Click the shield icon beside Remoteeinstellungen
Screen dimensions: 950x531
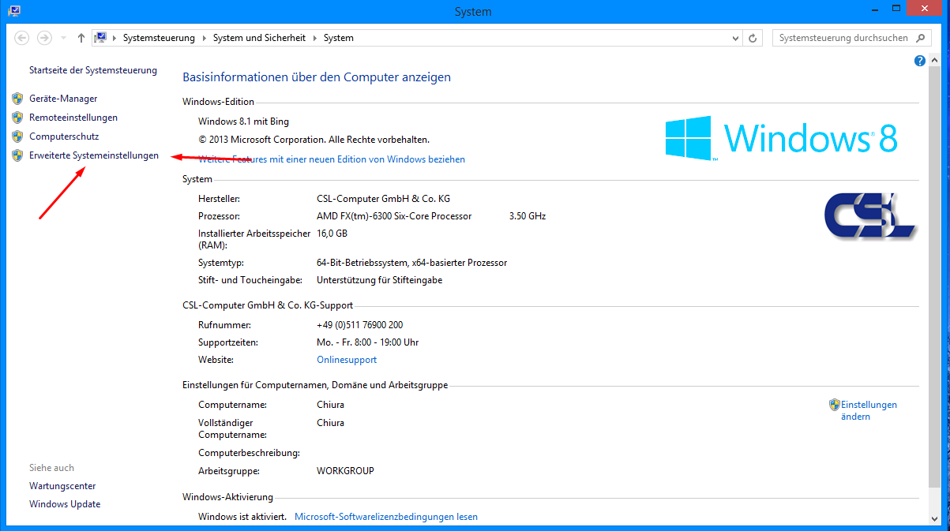tap(17, 118)
